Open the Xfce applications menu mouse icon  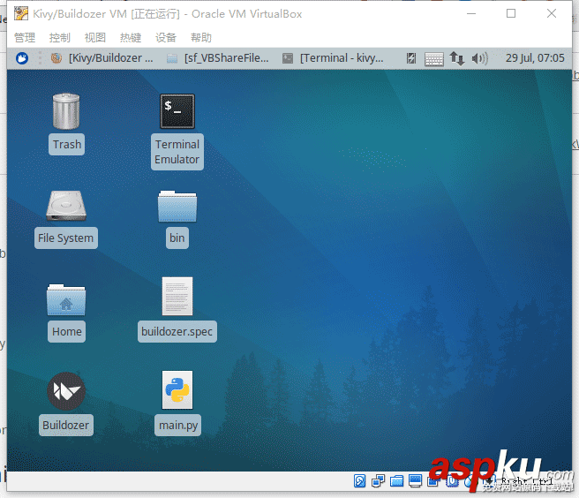(22, 58)
